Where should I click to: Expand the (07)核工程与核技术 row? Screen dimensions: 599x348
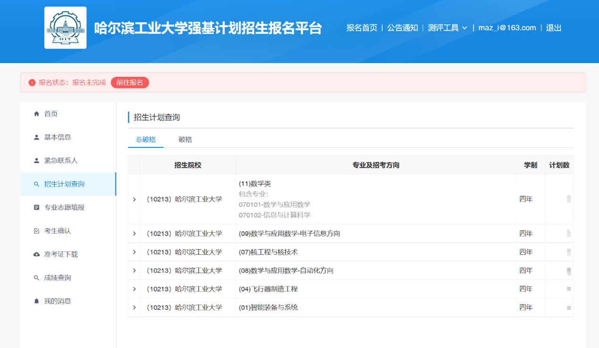tap(134, 252)
